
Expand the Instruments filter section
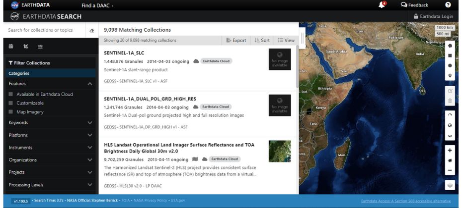tap(50, 148)
